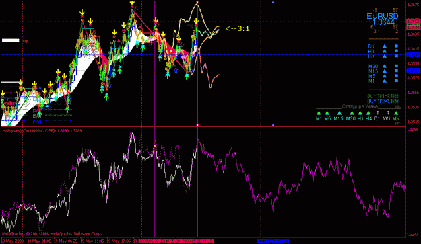Click the "buy" label near white bar
Viewport: 421px width, 244px height.
click(x=25, y=41)
